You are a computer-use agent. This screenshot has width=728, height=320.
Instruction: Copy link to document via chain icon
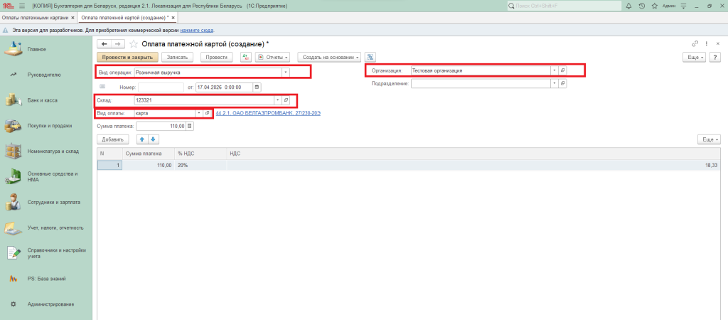pos(695,43)
